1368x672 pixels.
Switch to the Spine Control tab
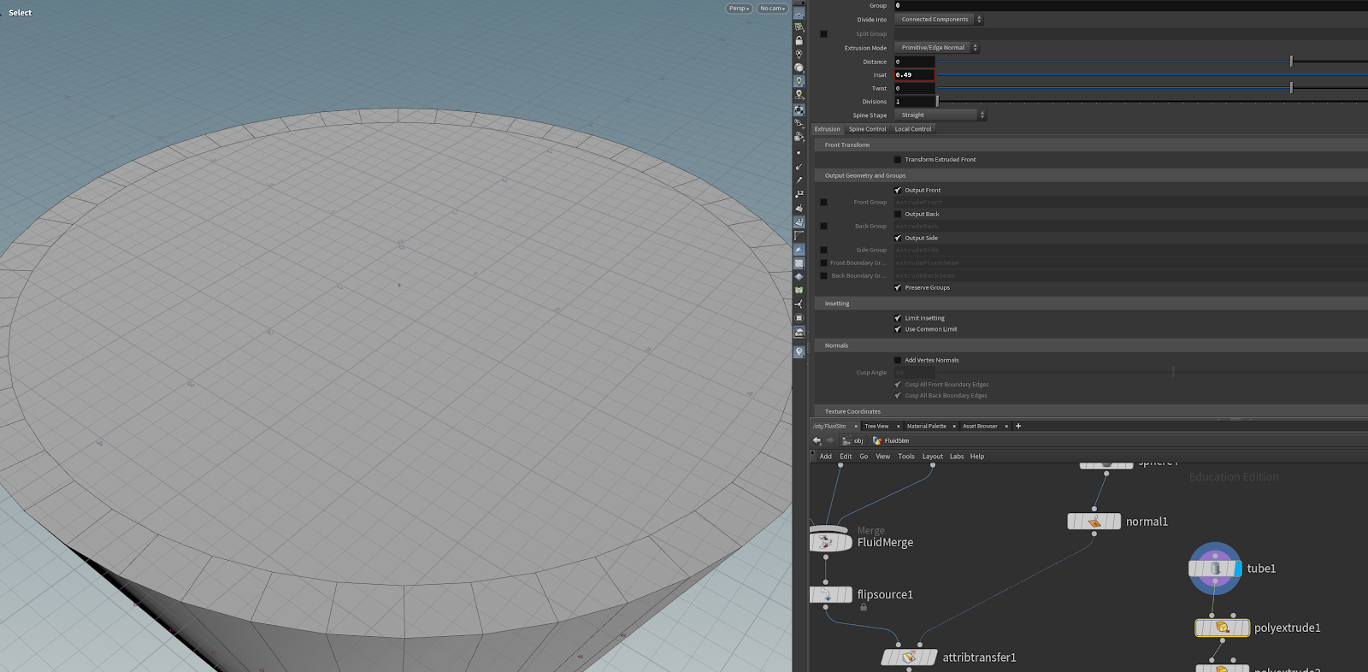tap(867, 129)
